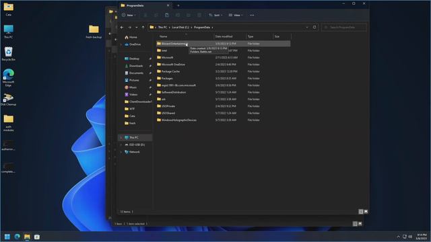Open the New item menu in toolbar
Screen dimensions: 431x242
129,15
